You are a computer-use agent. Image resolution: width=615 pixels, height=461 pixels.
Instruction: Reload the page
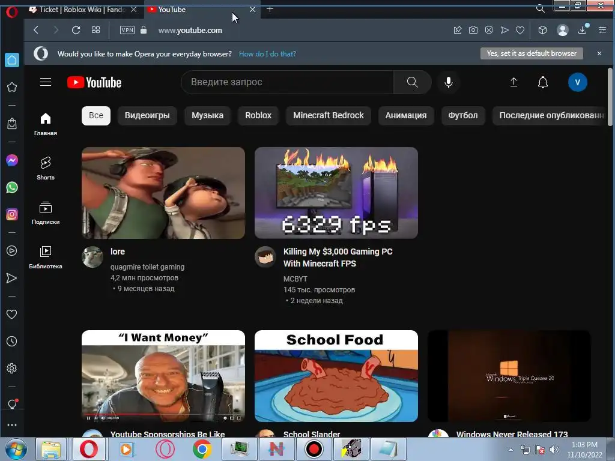(x=76, y=30)
